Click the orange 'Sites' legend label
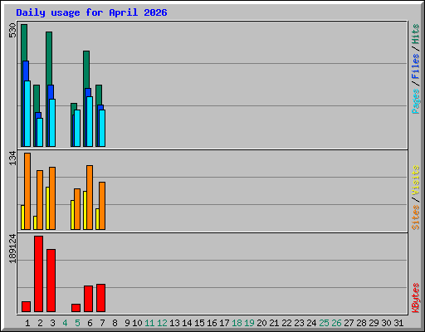Viewport: 425px width, 332px height. [x=415, y=217]
